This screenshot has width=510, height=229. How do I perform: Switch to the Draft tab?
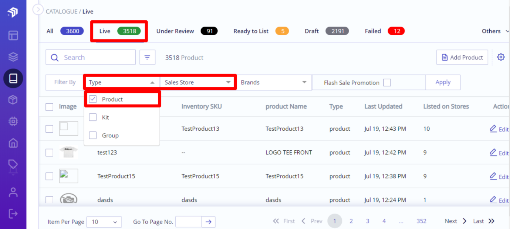tap(327, 31)
